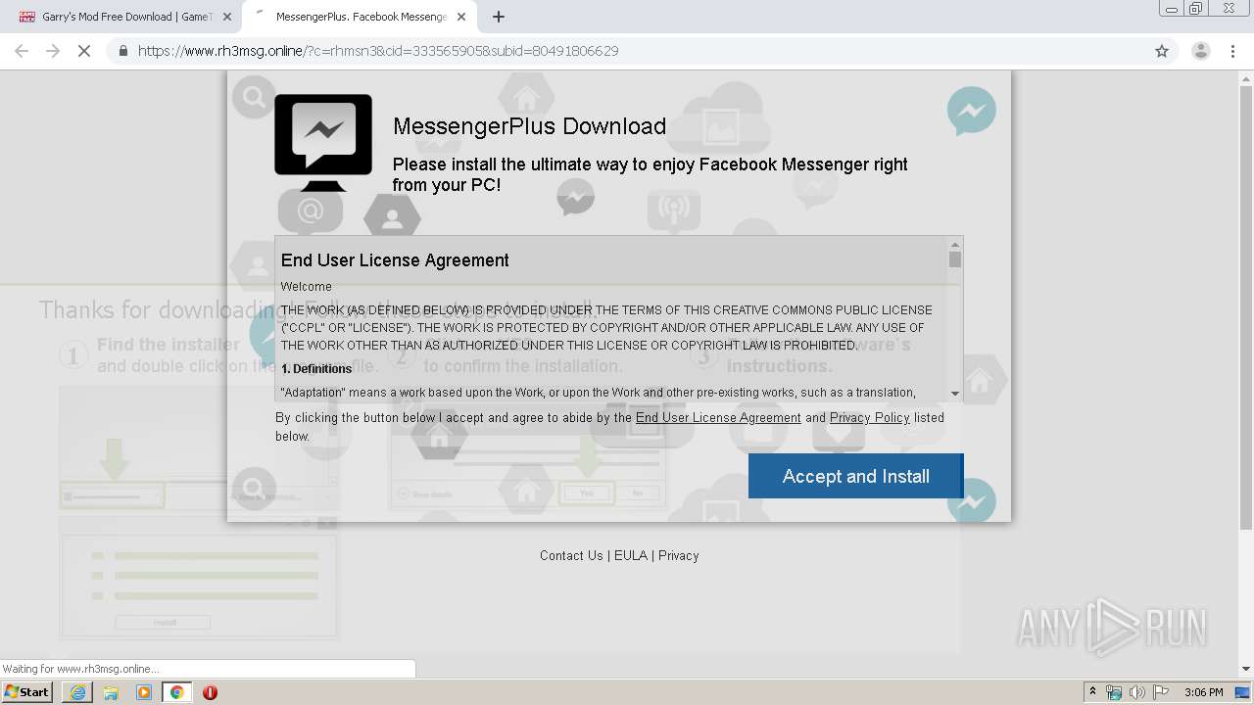1254x705 pixels.
Task: Click the '1. Definitions' section title
Action: pos(316,369)
